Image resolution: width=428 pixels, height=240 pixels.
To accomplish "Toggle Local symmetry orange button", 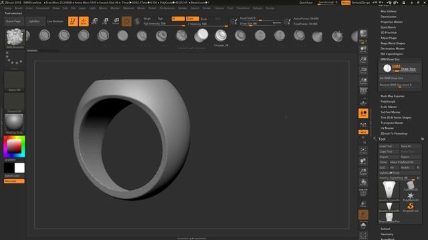I will point(363,113).
